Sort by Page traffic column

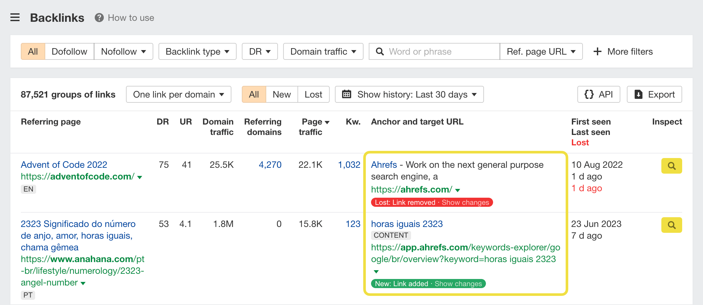(x=314, y=127)
